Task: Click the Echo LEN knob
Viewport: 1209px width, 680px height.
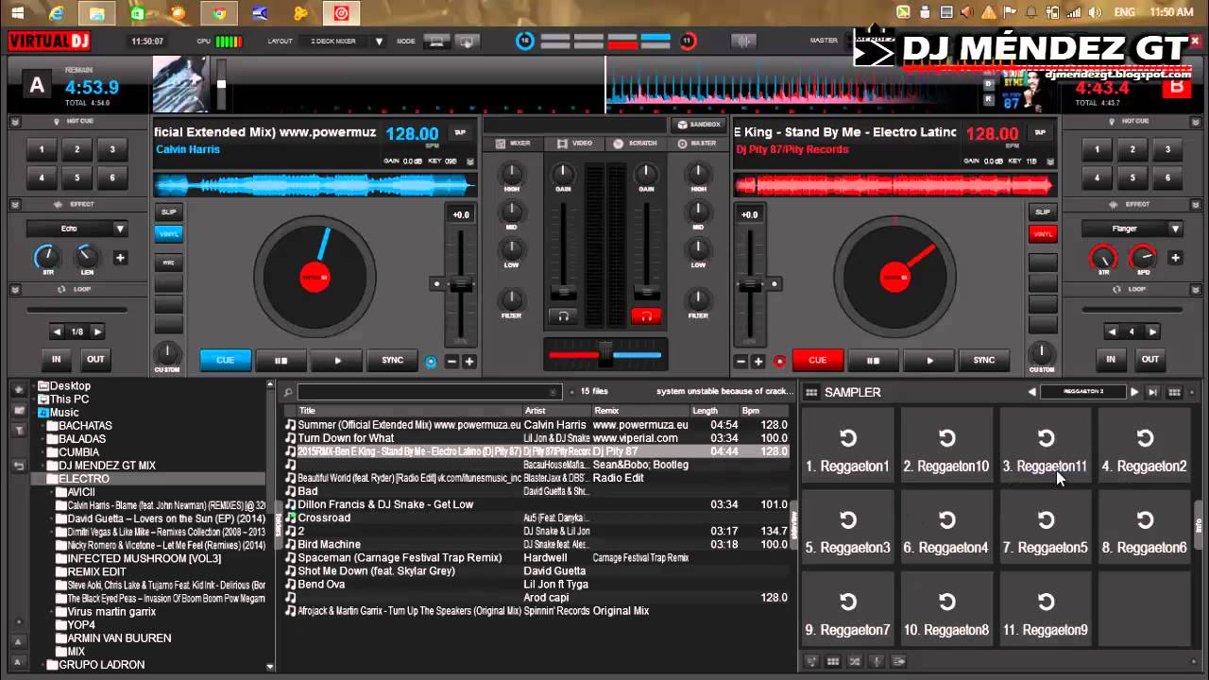Action: [86, 256]
